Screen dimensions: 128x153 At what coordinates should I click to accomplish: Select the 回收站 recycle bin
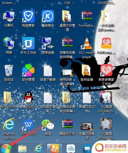tap(9, 71)
